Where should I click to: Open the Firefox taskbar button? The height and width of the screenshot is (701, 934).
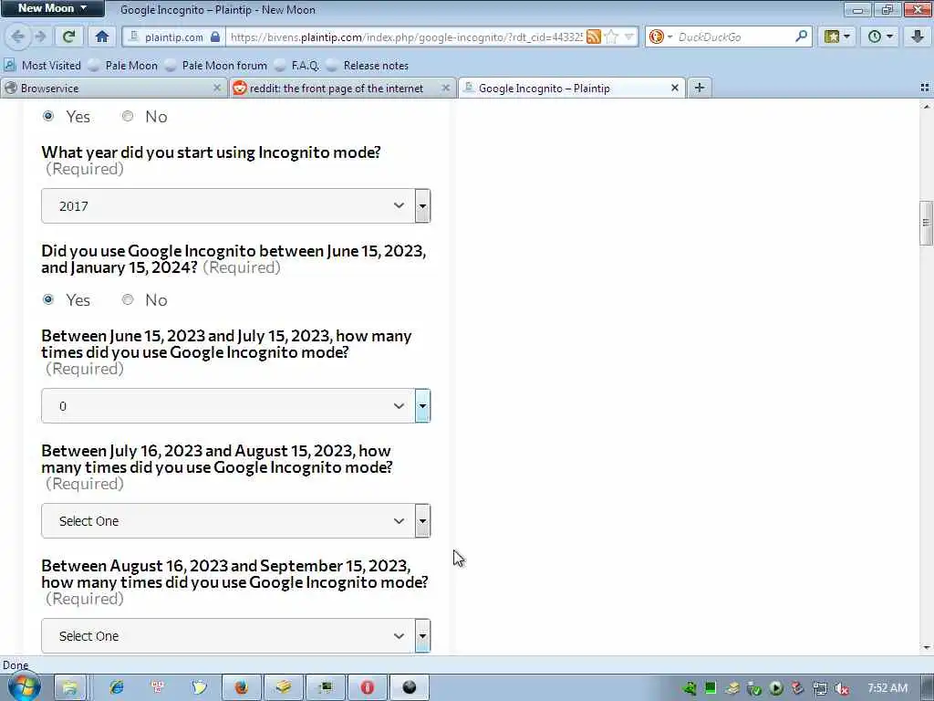[x=241, y=687]
